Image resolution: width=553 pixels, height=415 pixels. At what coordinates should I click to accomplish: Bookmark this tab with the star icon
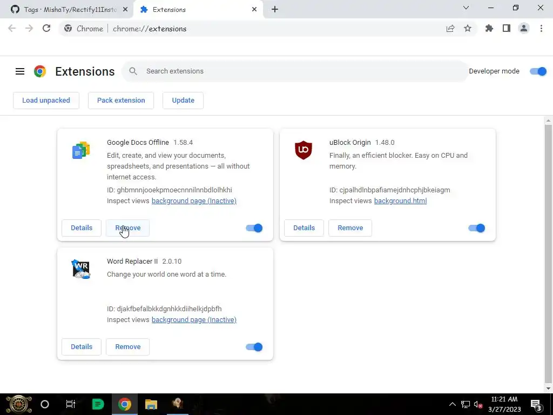point(468,29)
